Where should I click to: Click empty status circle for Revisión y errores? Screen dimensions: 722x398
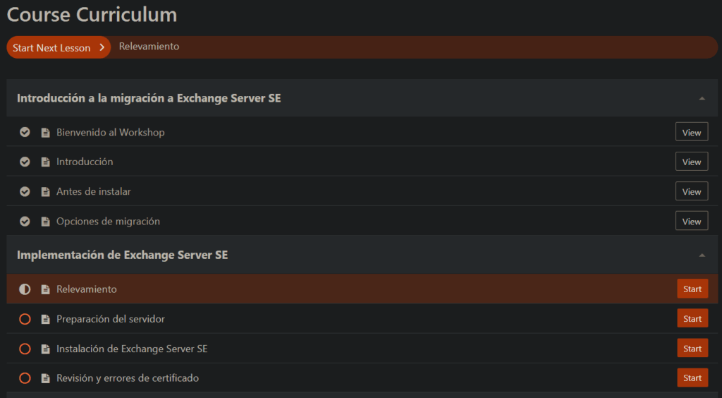tap(25, 378)
